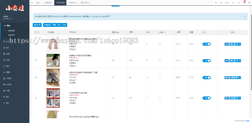Expand the 订单 sidebar menu

coord(15,42)
